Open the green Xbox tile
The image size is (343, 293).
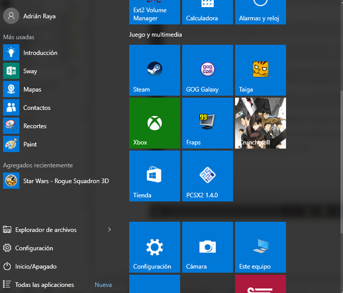[x=154, y=123]
